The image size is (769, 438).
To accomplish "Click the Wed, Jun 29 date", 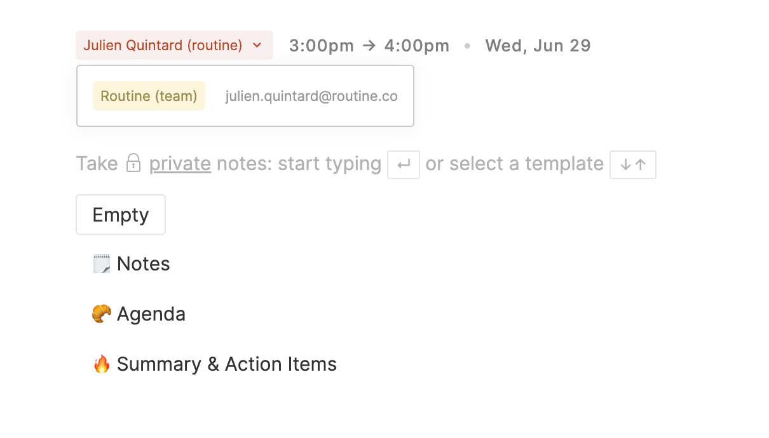I will pyautogui.click(x=538, y=46).
